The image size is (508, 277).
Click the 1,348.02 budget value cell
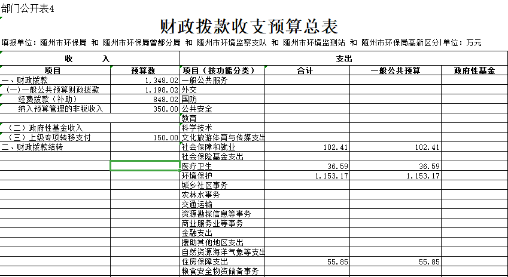click(x=161, y=80)
